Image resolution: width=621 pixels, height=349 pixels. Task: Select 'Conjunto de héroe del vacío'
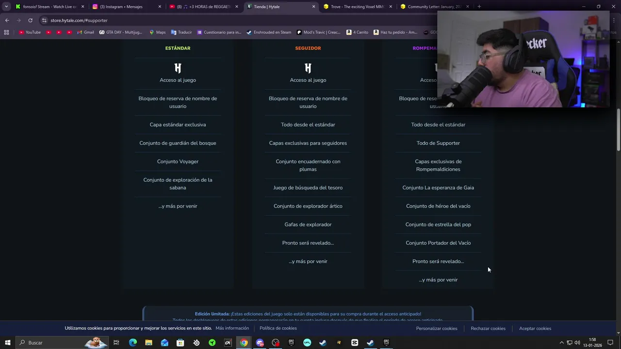tap(438, 206)
